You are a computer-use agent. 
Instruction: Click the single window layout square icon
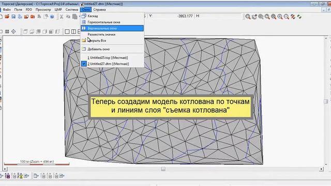coord(67,32)
